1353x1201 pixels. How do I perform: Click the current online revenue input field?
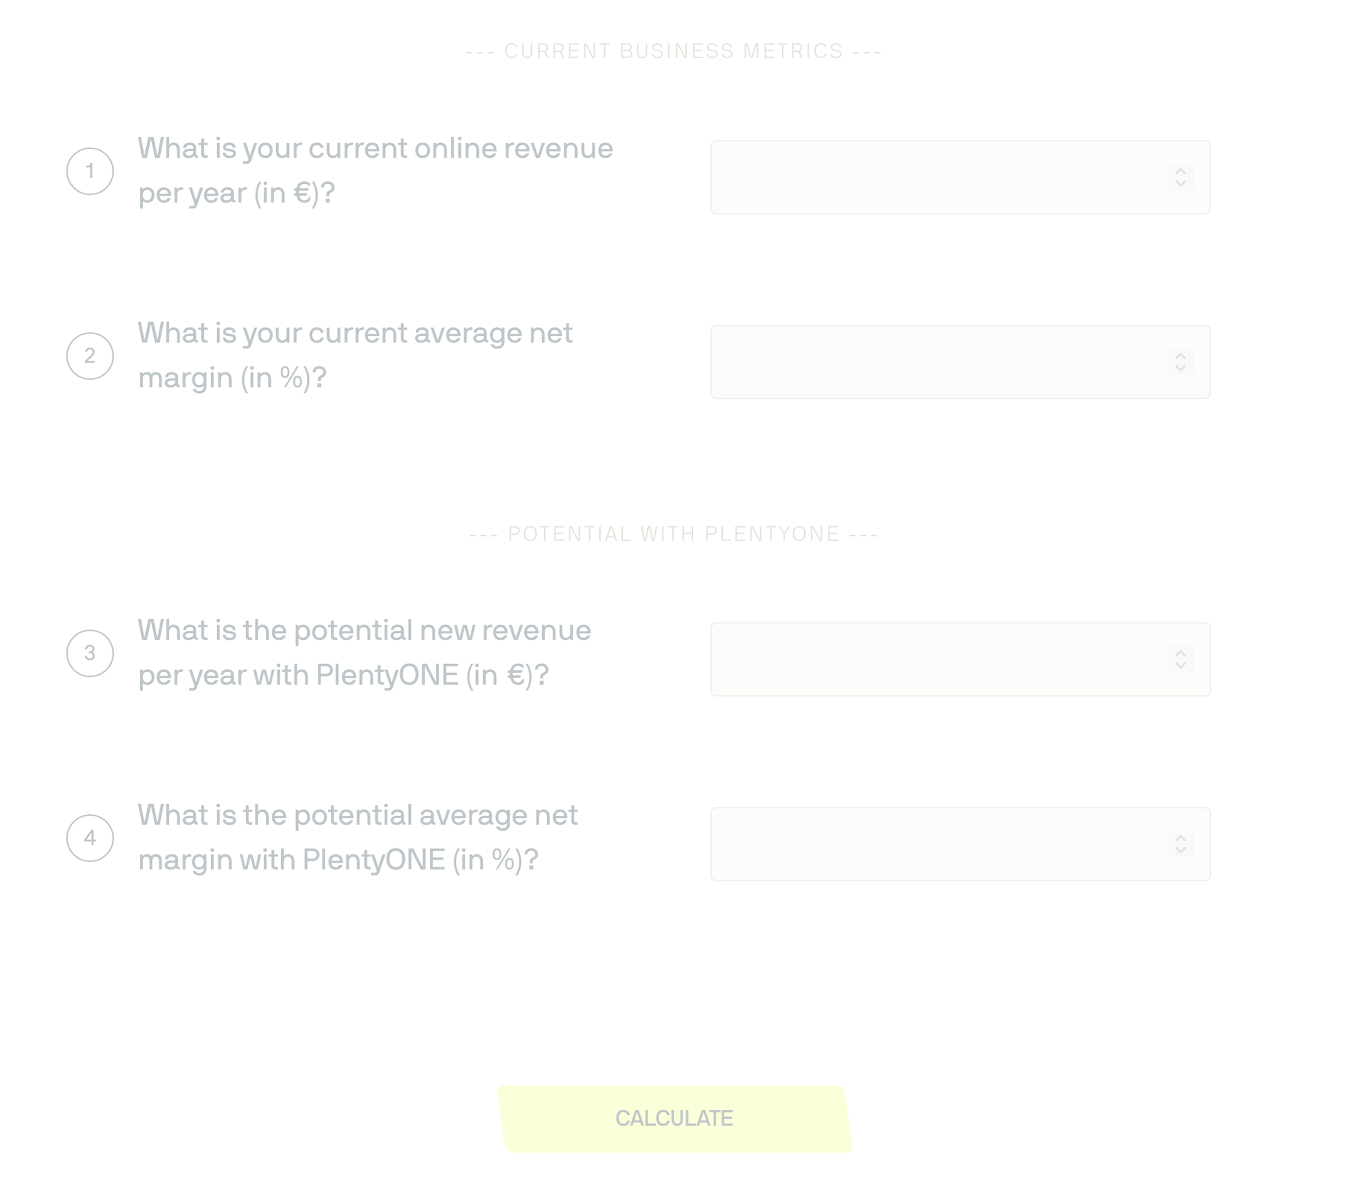pos(934,177)
